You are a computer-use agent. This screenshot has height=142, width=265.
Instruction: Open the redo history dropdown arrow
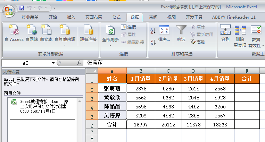45,8
